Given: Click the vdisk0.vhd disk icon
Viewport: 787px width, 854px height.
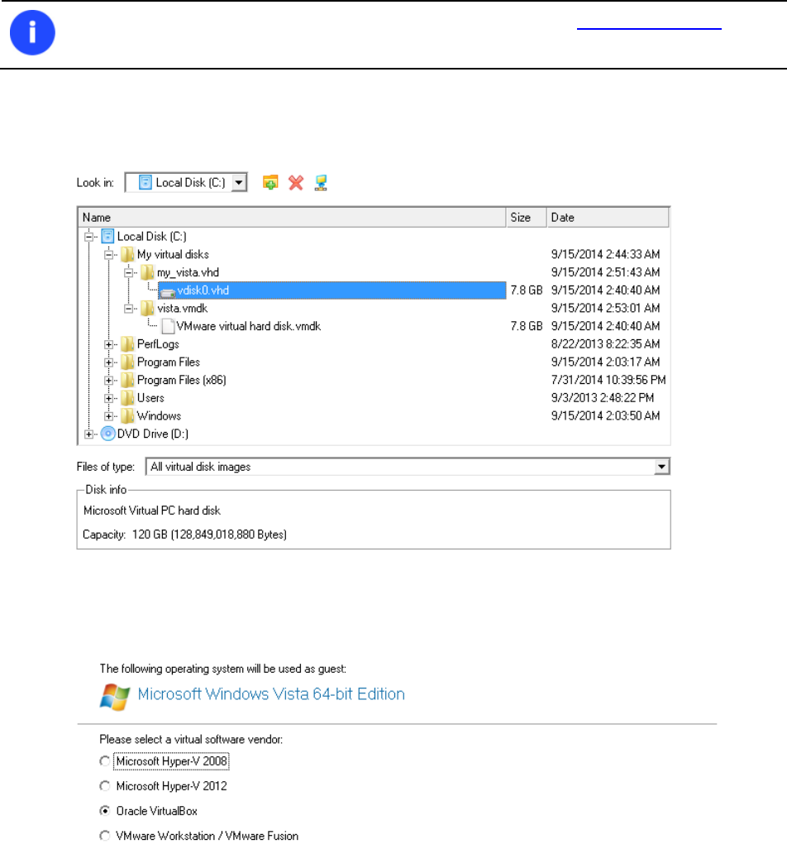Looking at the screenshot, I should coord(168,292).
